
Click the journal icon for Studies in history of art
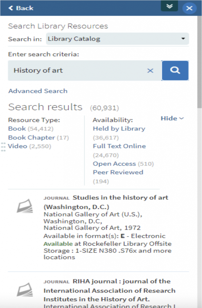[25, 206]
